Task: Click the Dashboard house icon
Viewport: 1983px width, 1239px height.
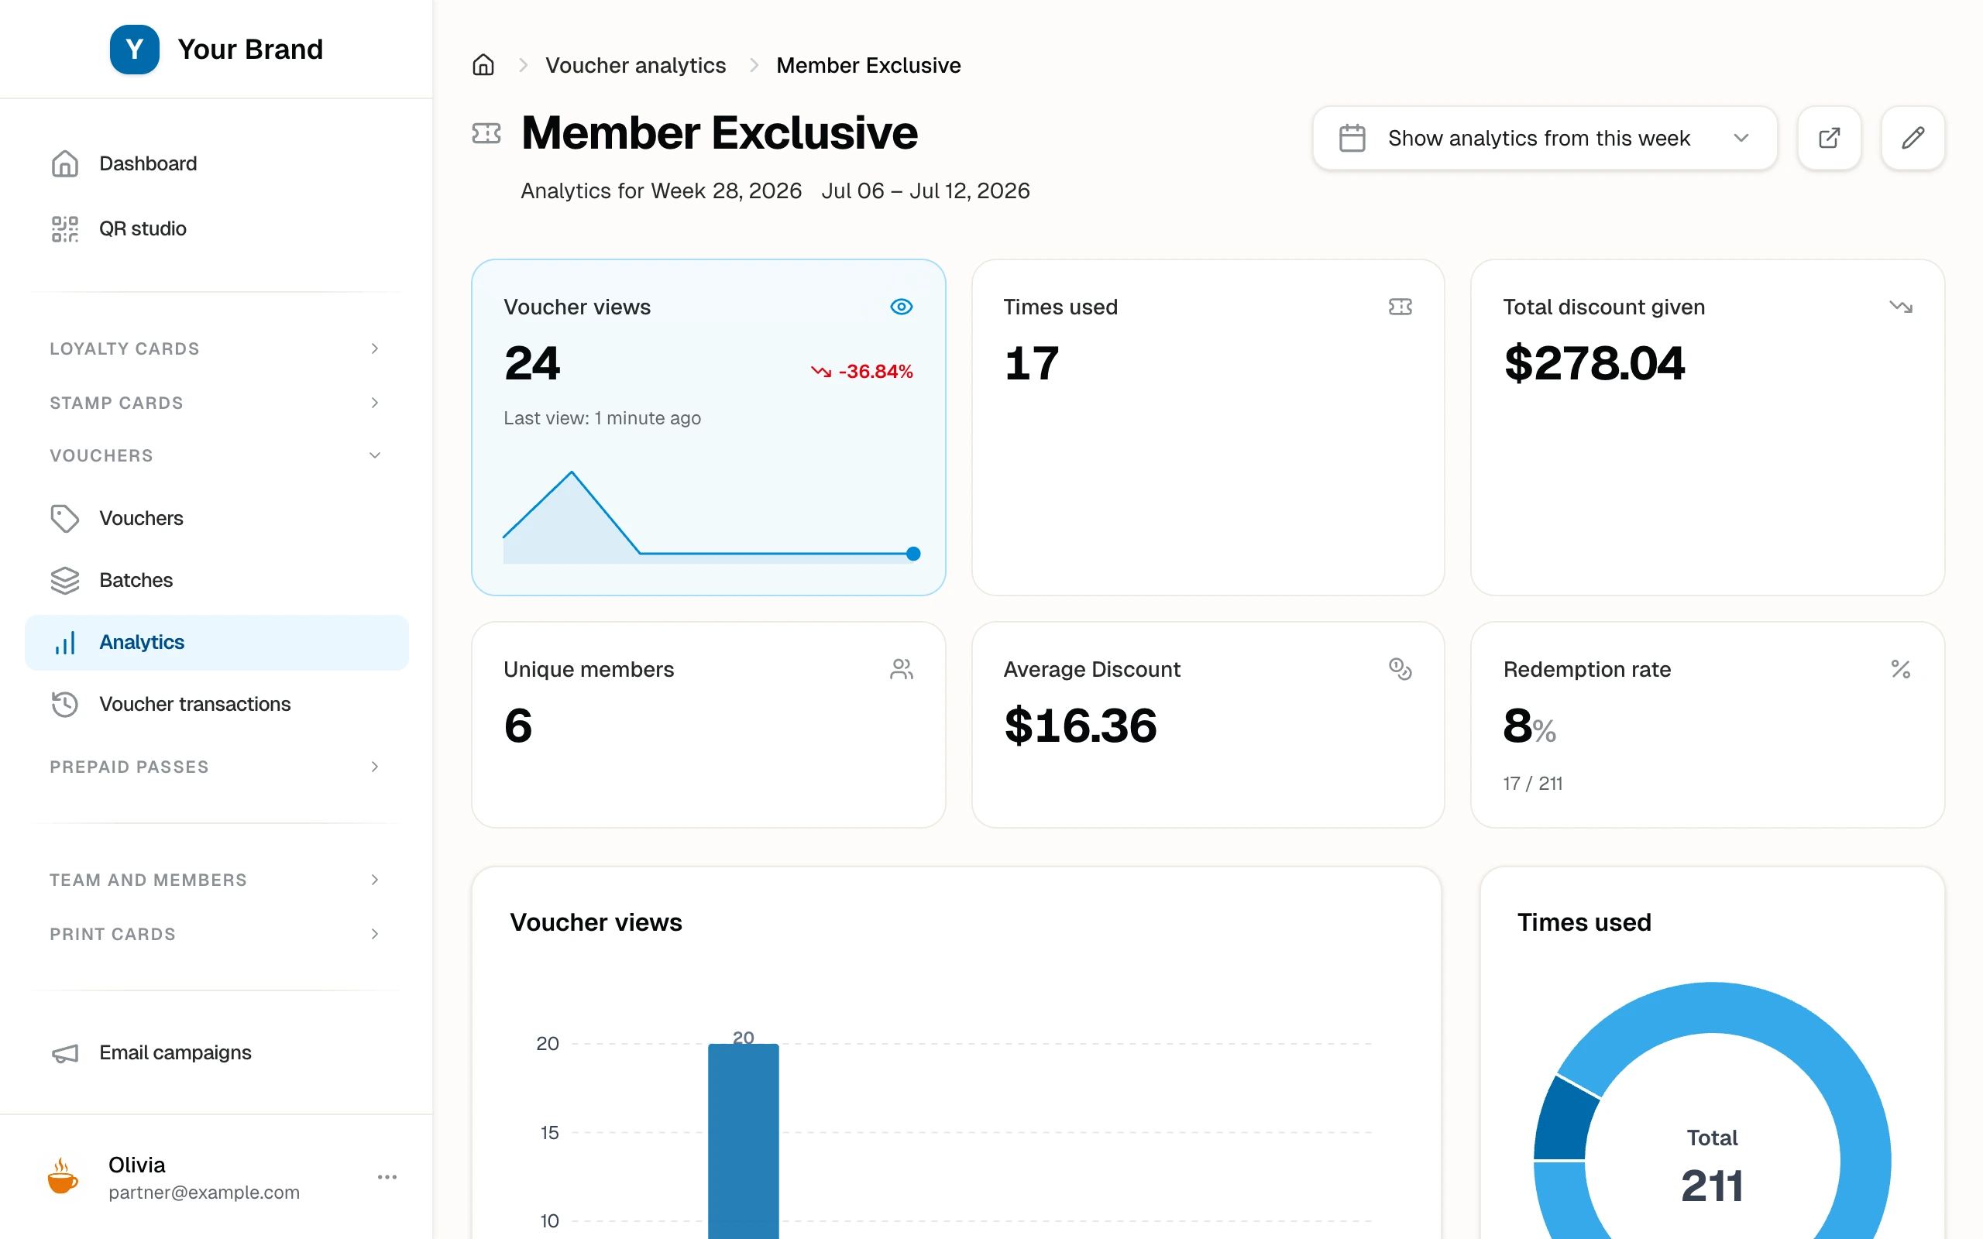Action: coord(65,164)
